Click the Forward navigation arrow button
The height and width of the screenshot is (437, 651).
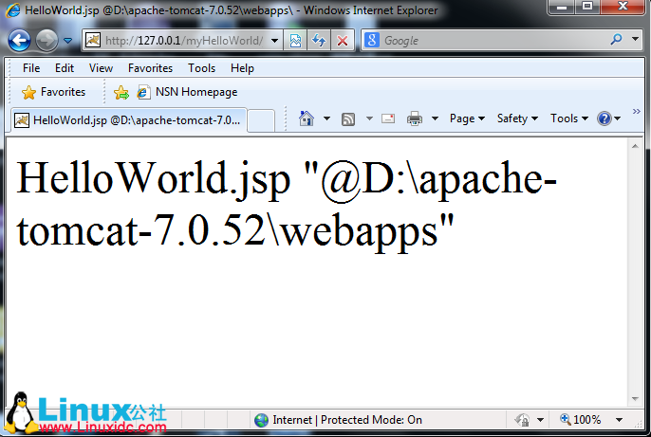coord(46,41)
